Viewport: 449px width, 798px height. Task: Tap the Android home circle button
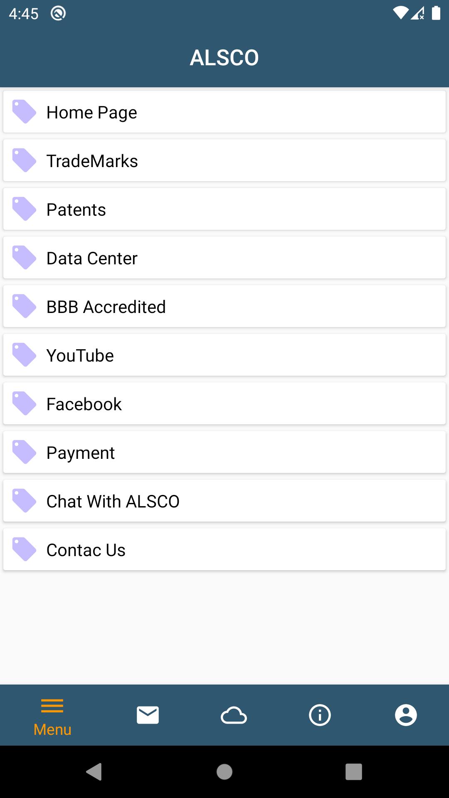point(224,772)
